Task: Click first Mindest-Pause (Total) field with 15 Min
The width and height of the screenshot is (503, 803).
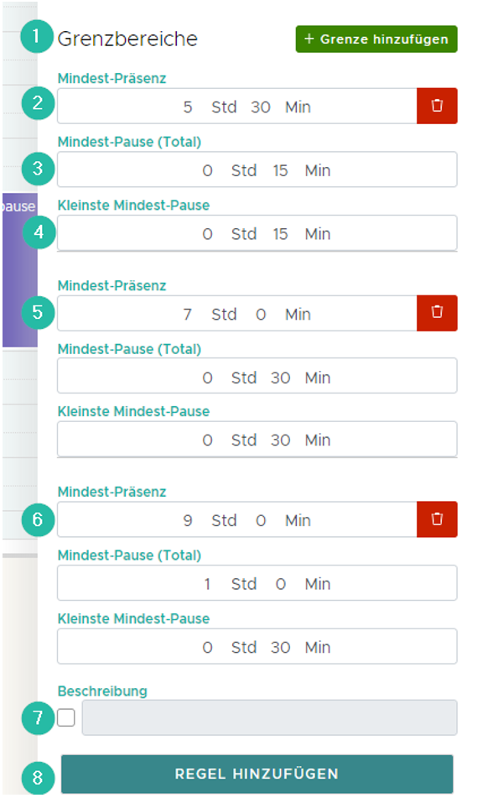Action: [257, 169]
